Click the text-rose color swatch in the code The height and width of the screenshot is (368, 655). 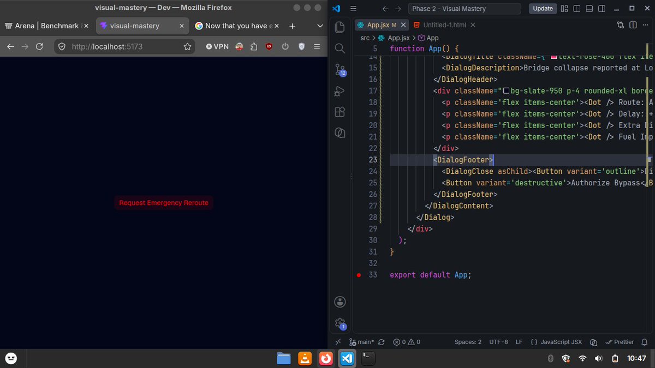(x=553, y=56)
